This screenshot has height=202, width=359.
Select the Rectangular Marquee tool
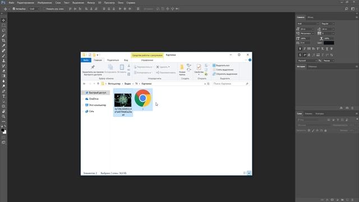click(x=3, y=25)
